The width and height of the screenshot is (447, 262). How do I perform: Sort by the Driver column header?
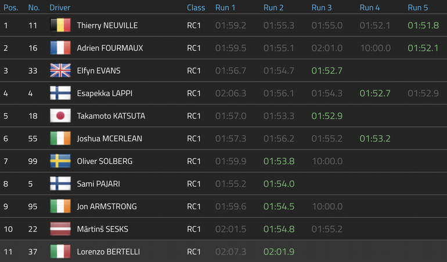pyautogui.click(x=60, y=8)
